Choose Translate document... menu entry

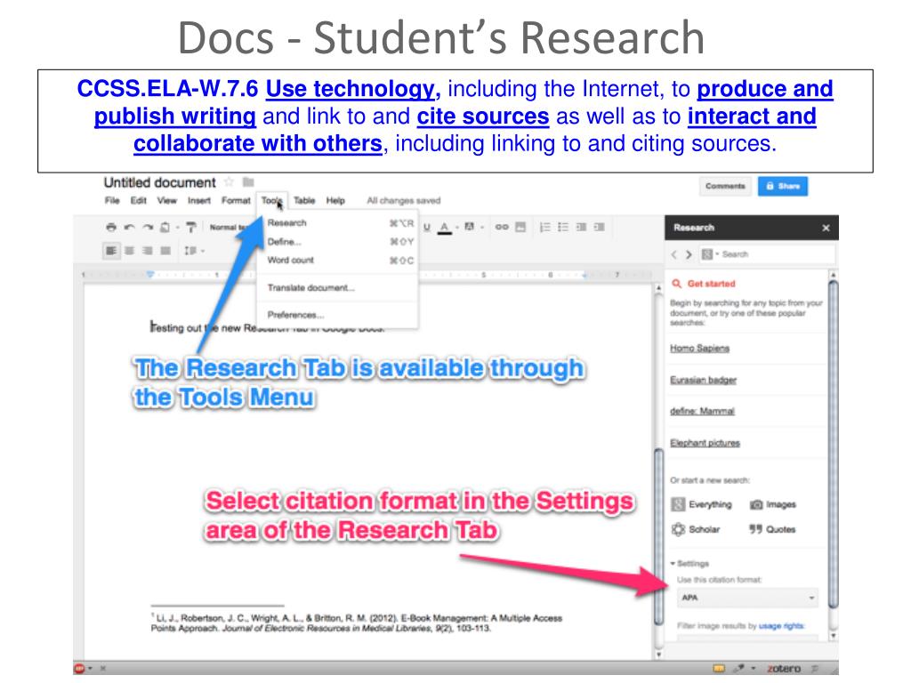(337, 287)
